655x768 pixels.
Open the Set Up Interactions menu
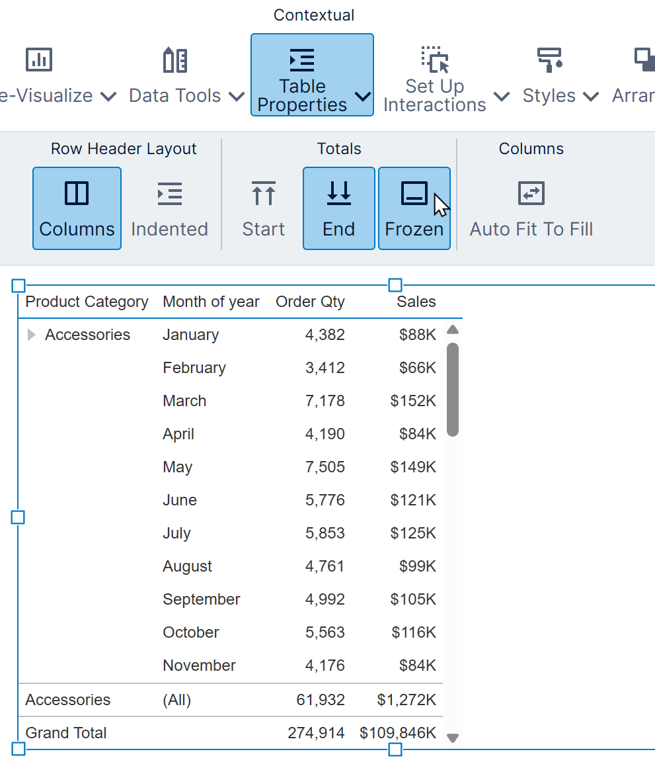(503, 96)
